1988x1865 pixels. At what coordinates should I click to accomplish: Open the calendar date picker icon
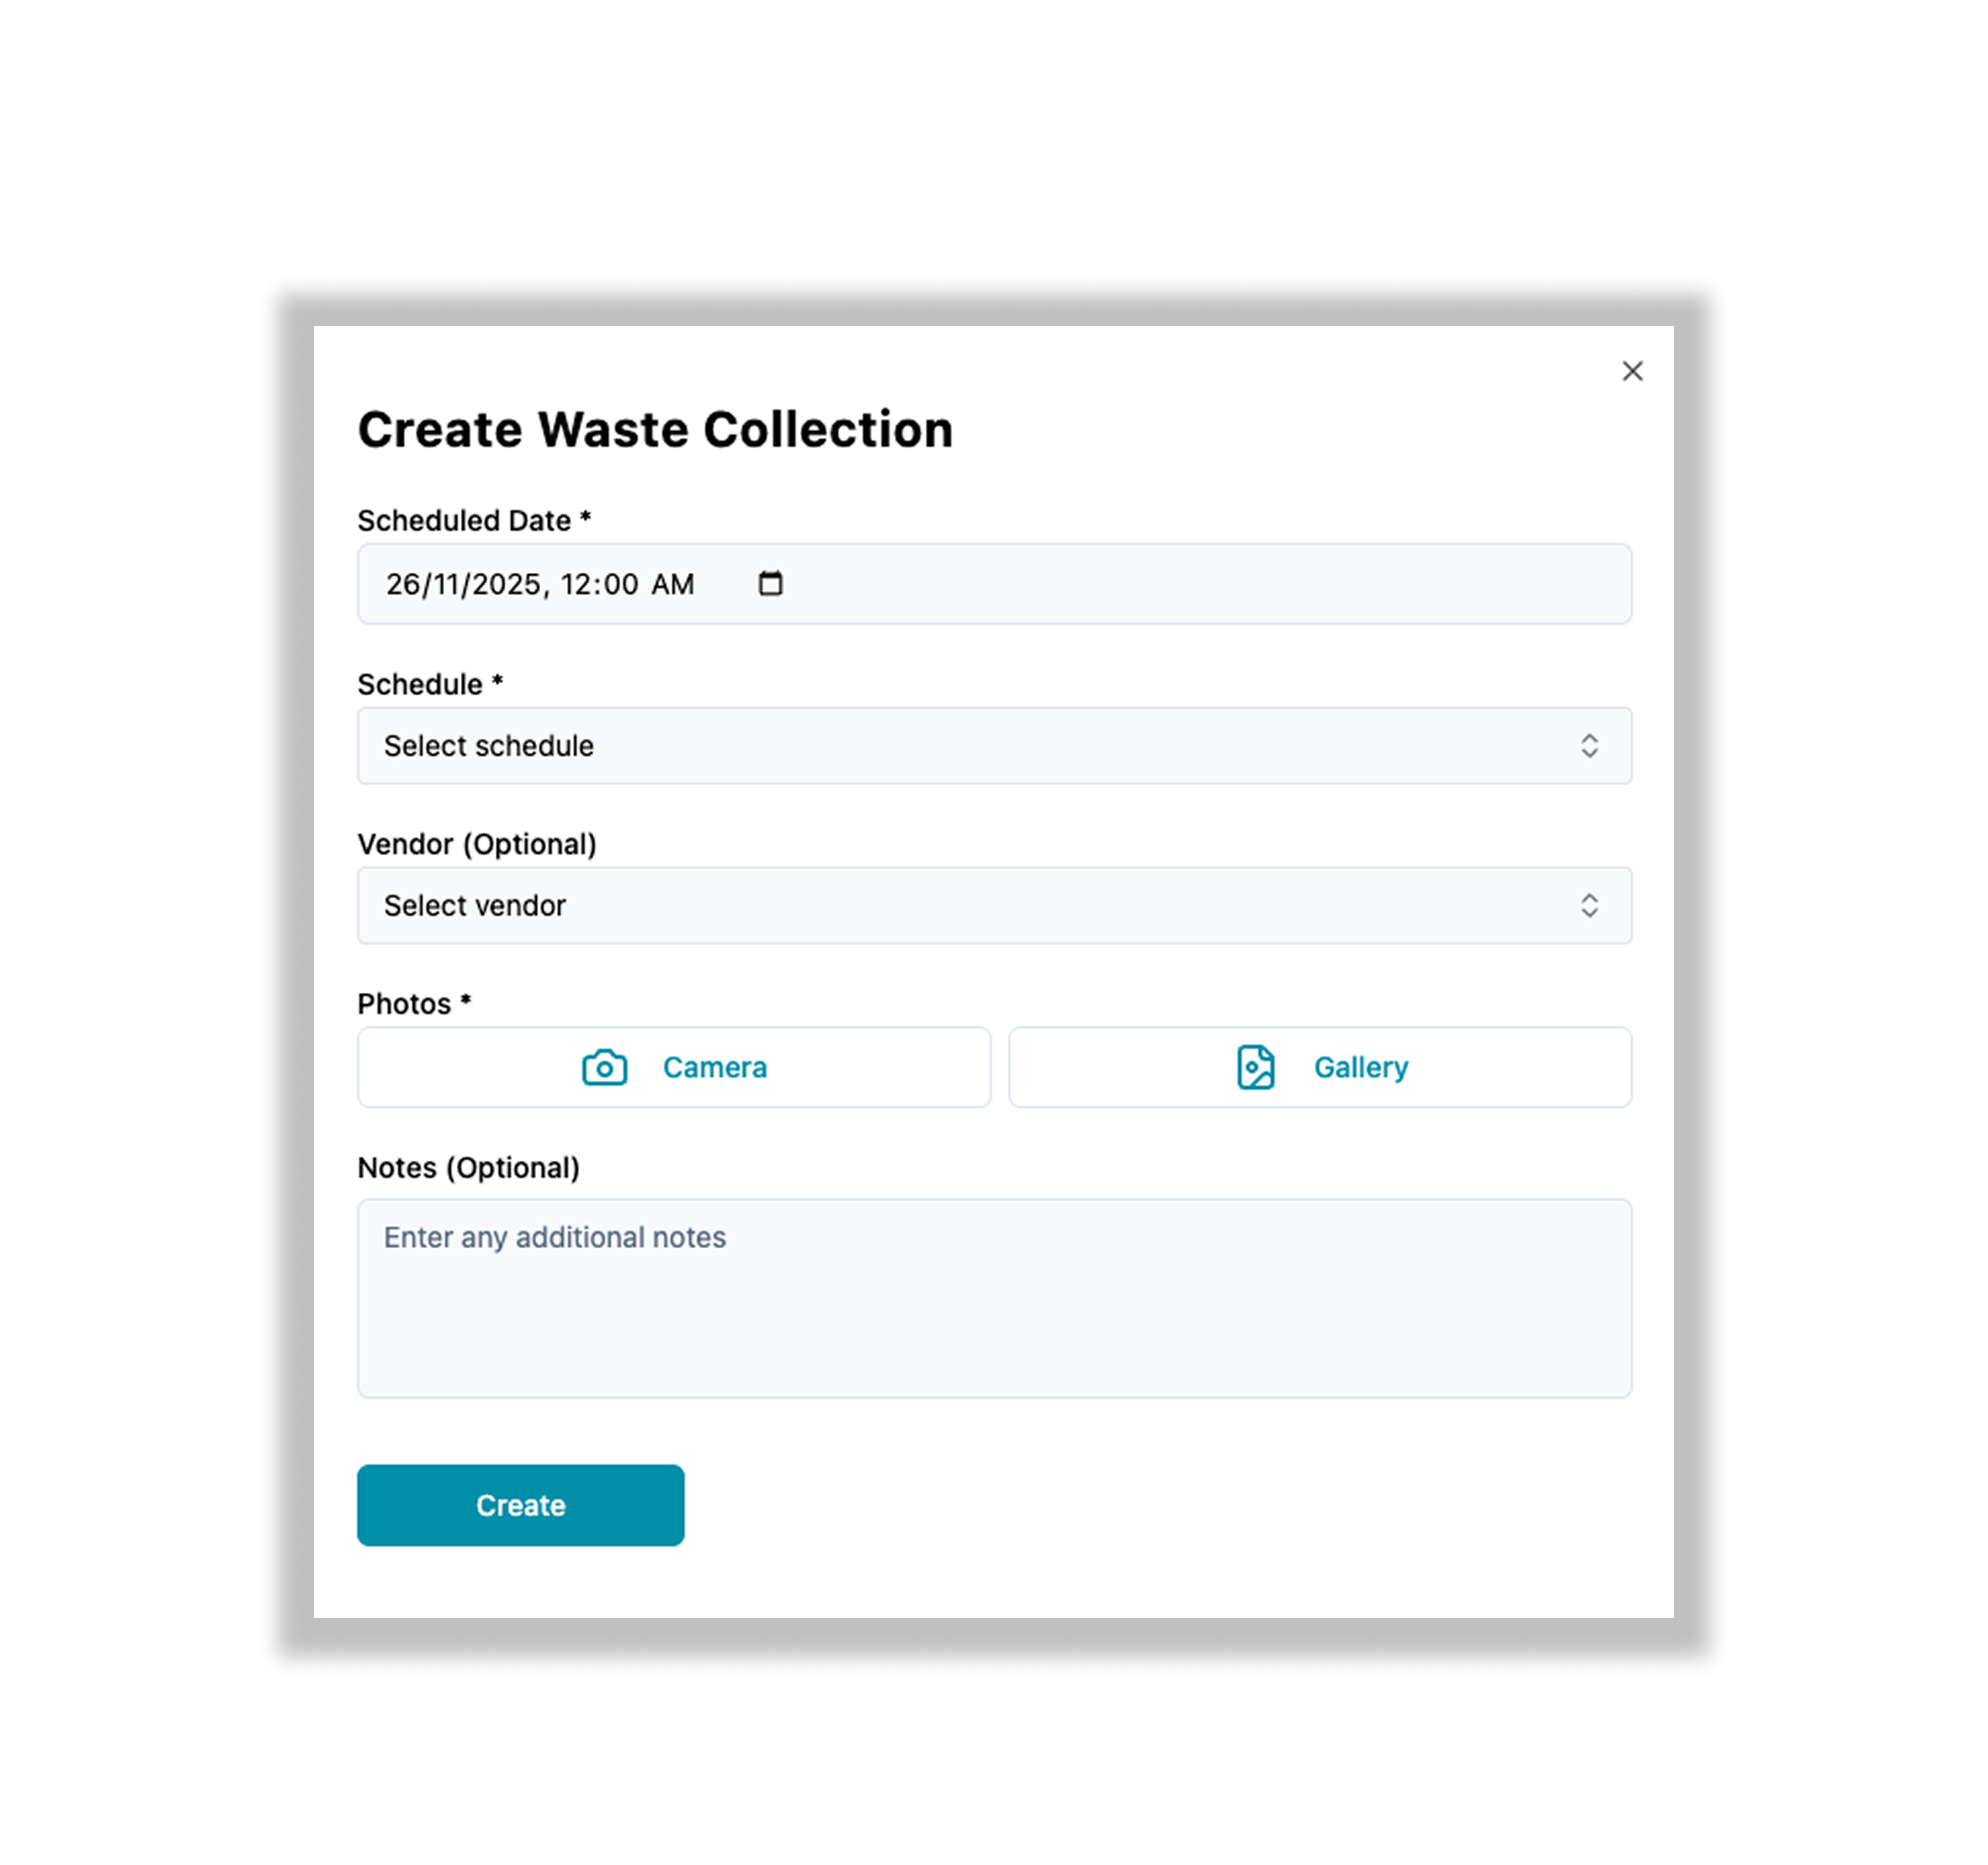coord(771,583)
